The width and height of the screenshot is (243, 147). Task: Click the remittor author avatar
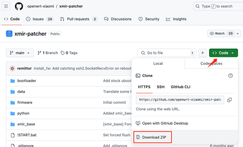tap(12, 68)
